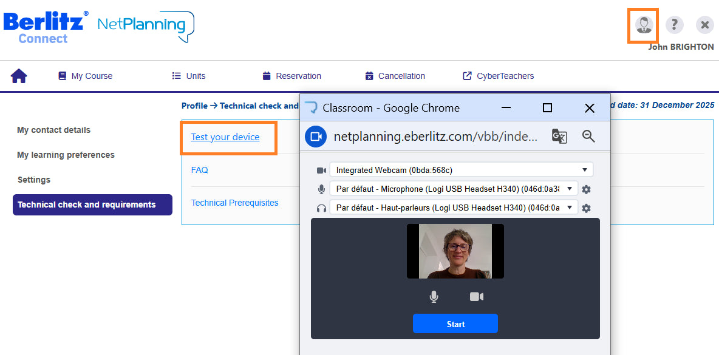This screenshot has width=719, height=355.
Task: Click the home icon in navigation bar
Action: 19,76
